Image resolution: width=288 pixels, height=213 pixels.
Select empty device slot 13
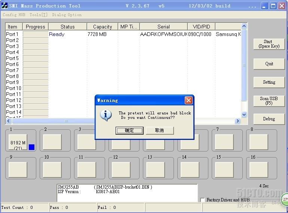pos(155,169)
